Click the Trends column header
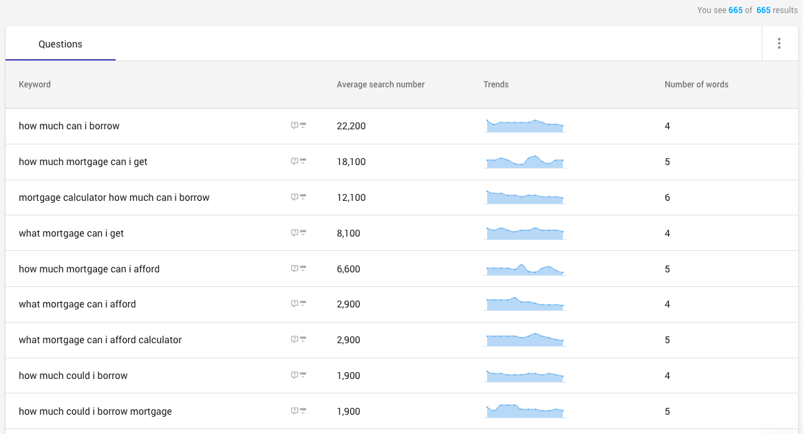803x434 pixels. (x=495, y=85)
